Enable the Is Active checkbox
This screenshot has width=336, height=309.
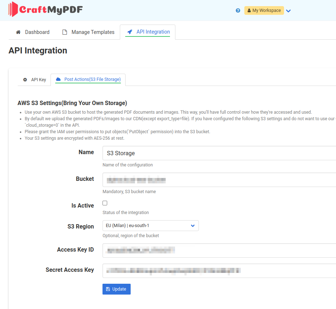click(x=105, y=203)
